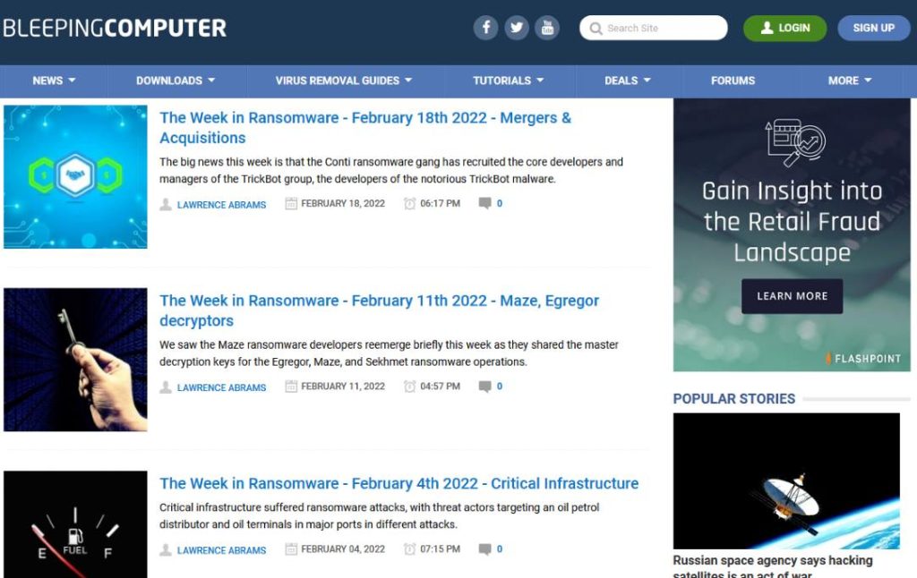Click the magnifier icon in search box

[x=595, y=29]
